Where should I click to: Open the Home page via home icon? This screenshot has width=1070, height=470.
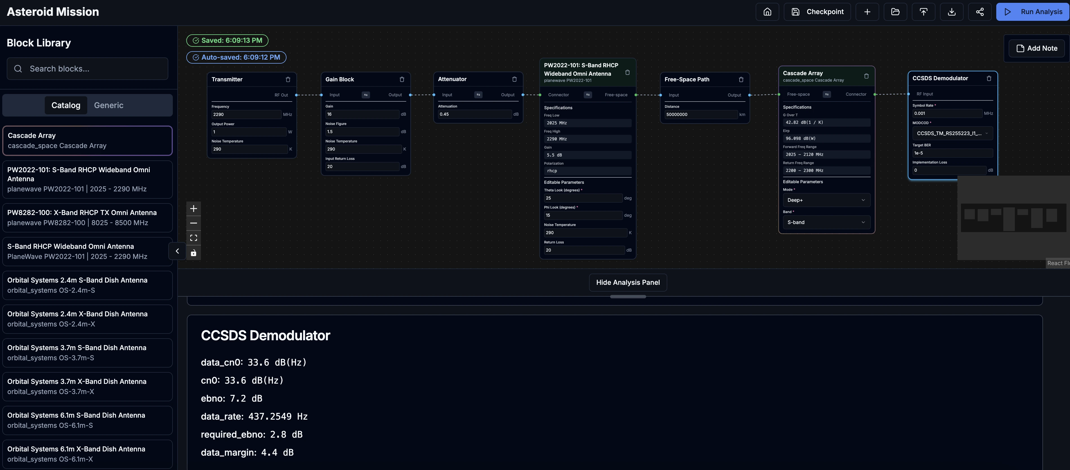click(x=767, y=12)
